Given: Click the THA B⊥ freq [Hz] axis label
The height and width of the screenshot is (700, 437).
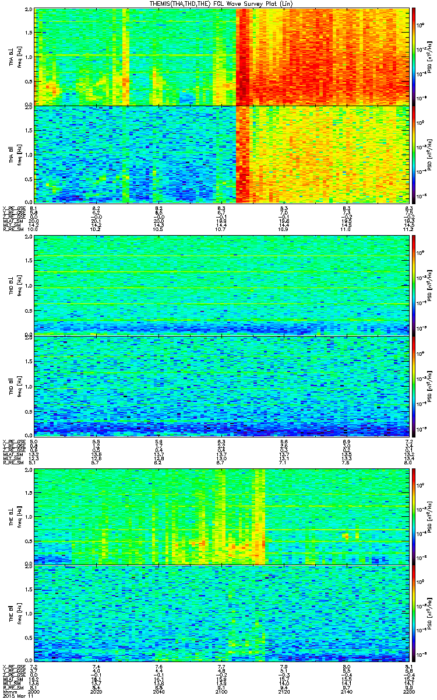Looking at the screenshot, I should coord(20,56).
